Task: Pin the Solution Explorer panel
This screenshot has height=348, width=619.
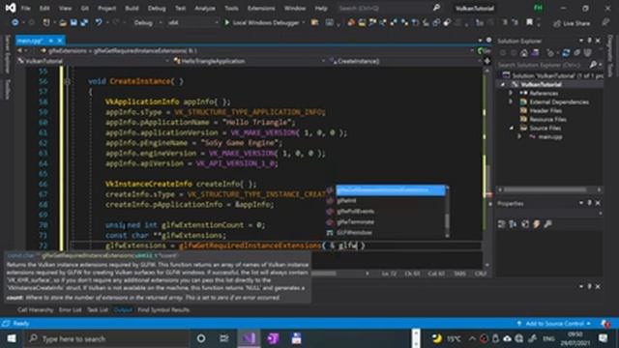Action: coord(589,41)
